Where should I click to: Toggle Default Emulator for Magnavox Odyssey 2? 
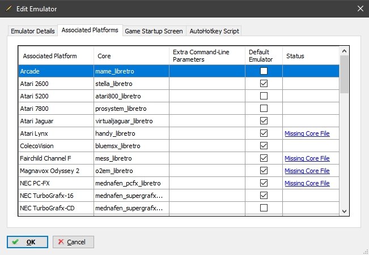click(264, 170)
